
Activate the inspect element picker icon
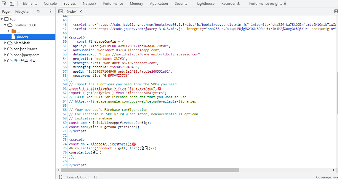pyautogui.click(x=4, y=4)
